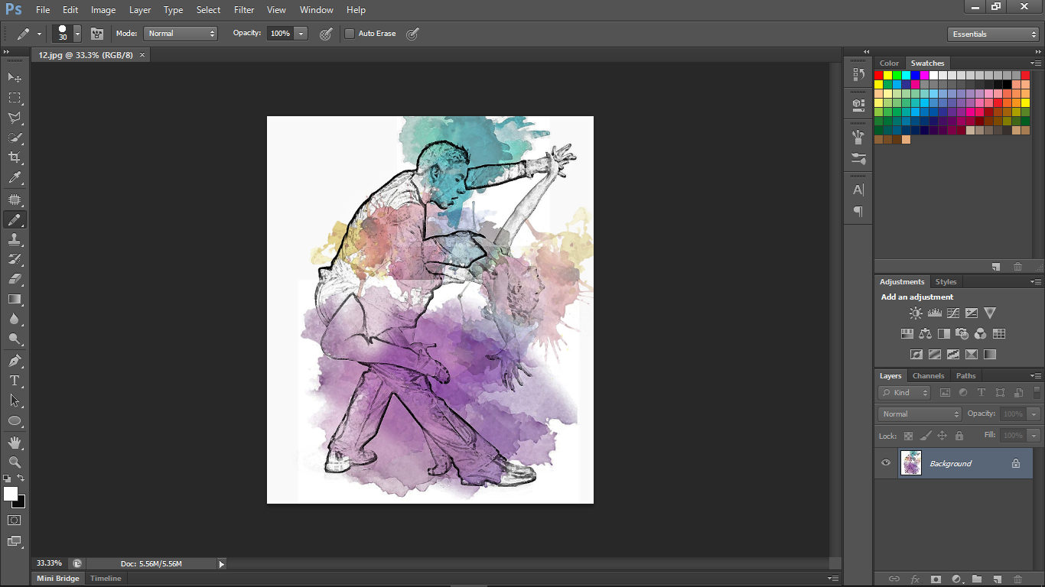The image size is (1045, 587).
Task: Open the collapsed Brush Presets panel icon
Action: click(858, 159)
